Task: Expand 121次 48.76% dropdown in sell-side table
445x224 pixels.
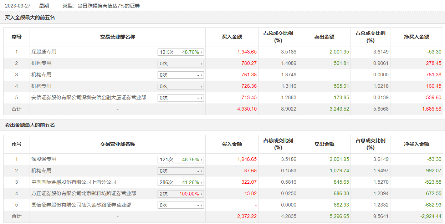Action: point(181,159)
